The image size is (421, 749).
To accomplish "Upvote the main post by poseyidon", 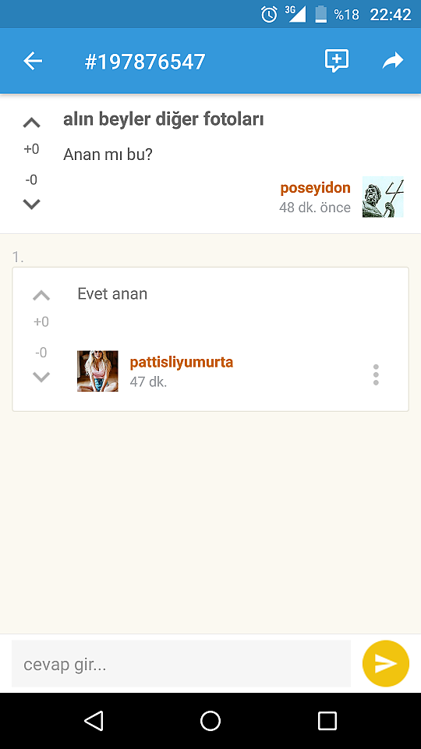I will 31,122.
